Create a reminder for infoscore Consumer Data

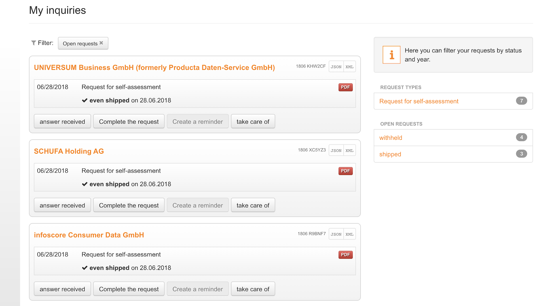click(x=198, y=289)
